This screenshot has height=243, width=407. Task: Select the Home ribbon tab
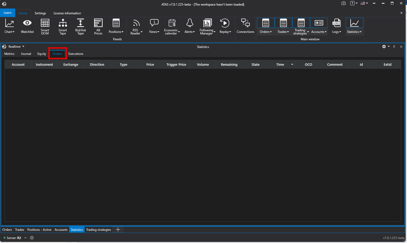pos(23,13)
